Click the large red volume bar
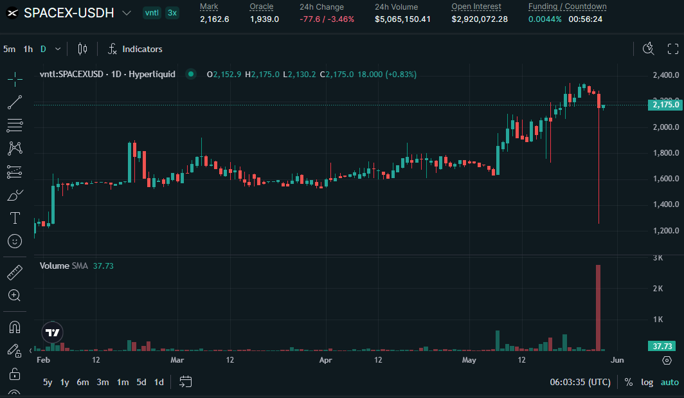The width and height of the screenshot is (684, 398). tap(598, 308)
